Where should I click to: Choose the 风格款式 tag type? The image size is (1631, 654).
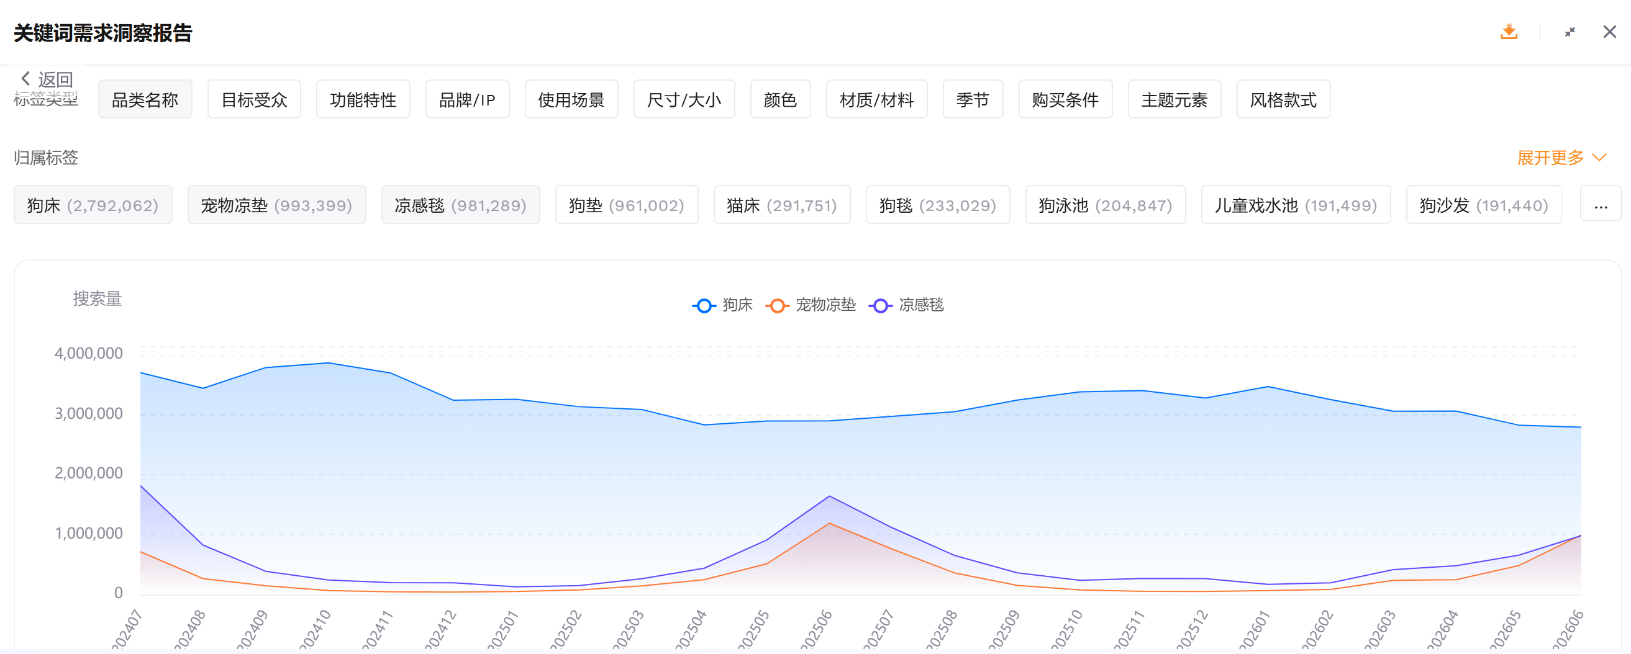coord(1283,99)
